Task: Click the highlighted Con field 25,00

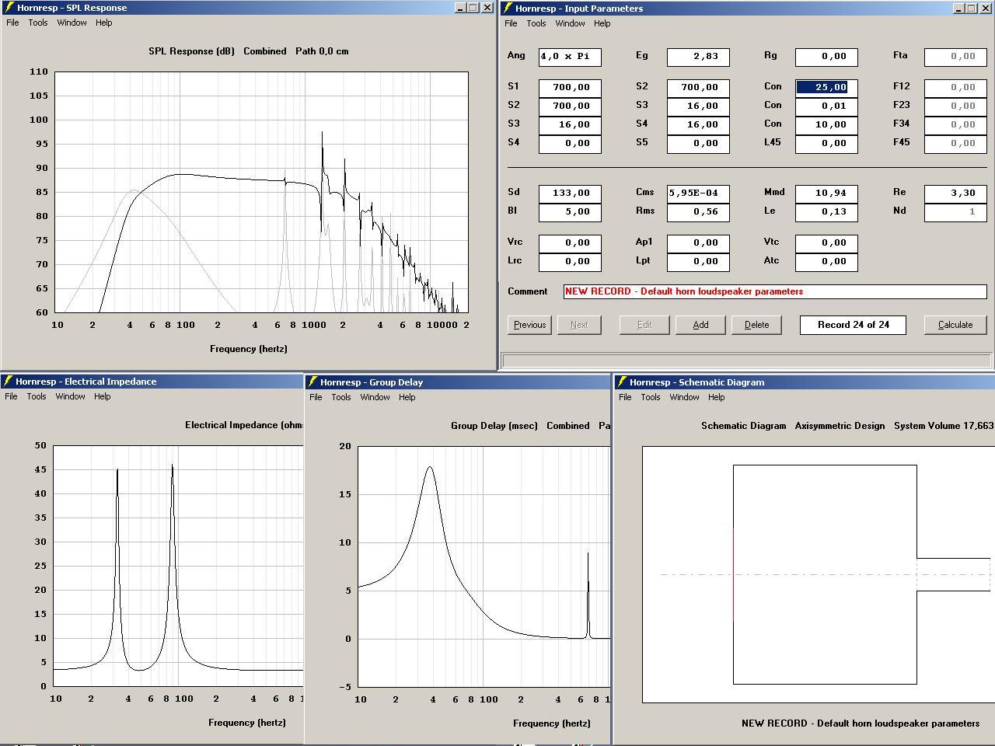Action: 826,88
